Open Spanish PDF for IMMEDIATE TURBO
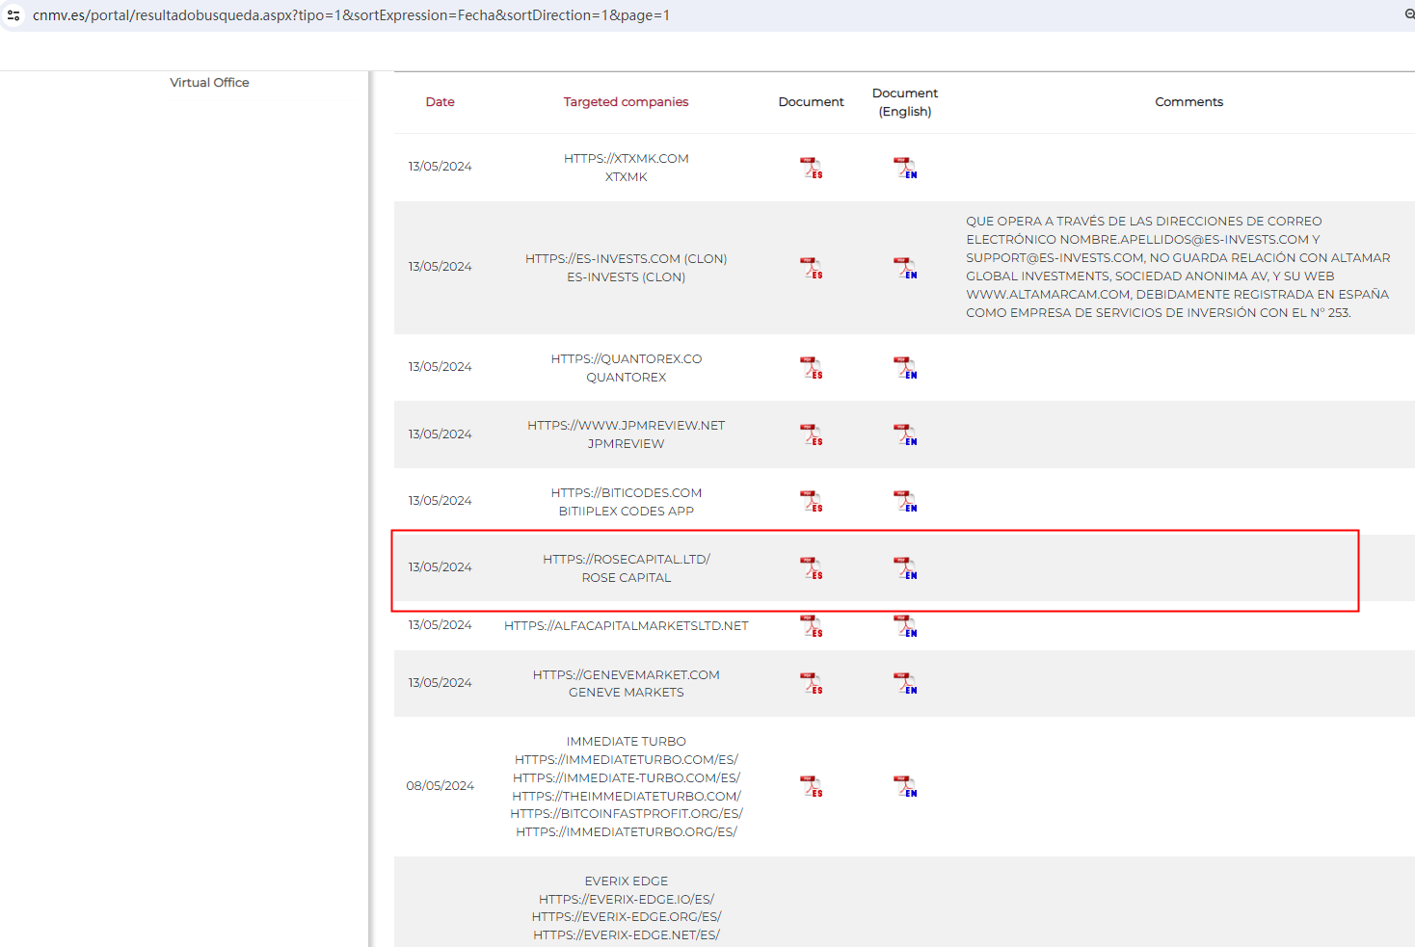The height and width of the screenshot is (947, 1415). 812,786
